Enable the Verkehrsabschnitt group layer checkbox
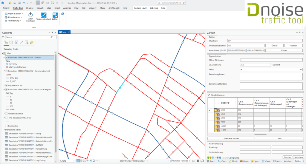Image resolution: width=306 pixels, height=164 pixels. [7, 114]
